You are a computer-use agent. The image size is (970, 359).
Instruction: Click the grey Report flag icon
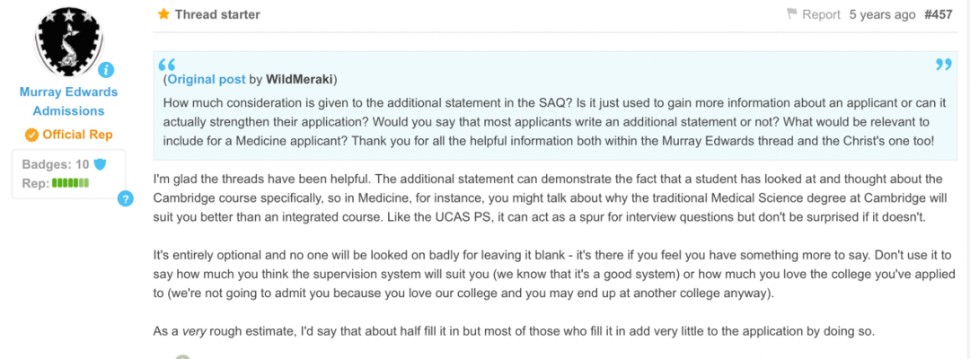[792, 14]
